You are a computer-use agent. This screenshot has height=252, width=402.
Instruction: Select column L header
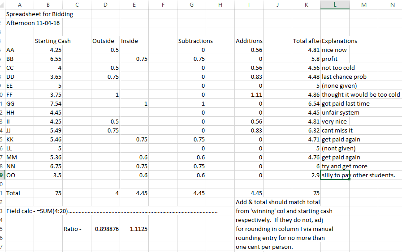coord(335,5)
